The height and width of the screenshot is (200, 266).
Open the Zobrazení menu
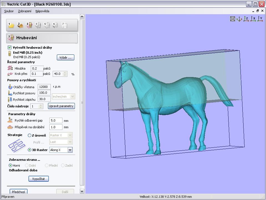(25, 11)
